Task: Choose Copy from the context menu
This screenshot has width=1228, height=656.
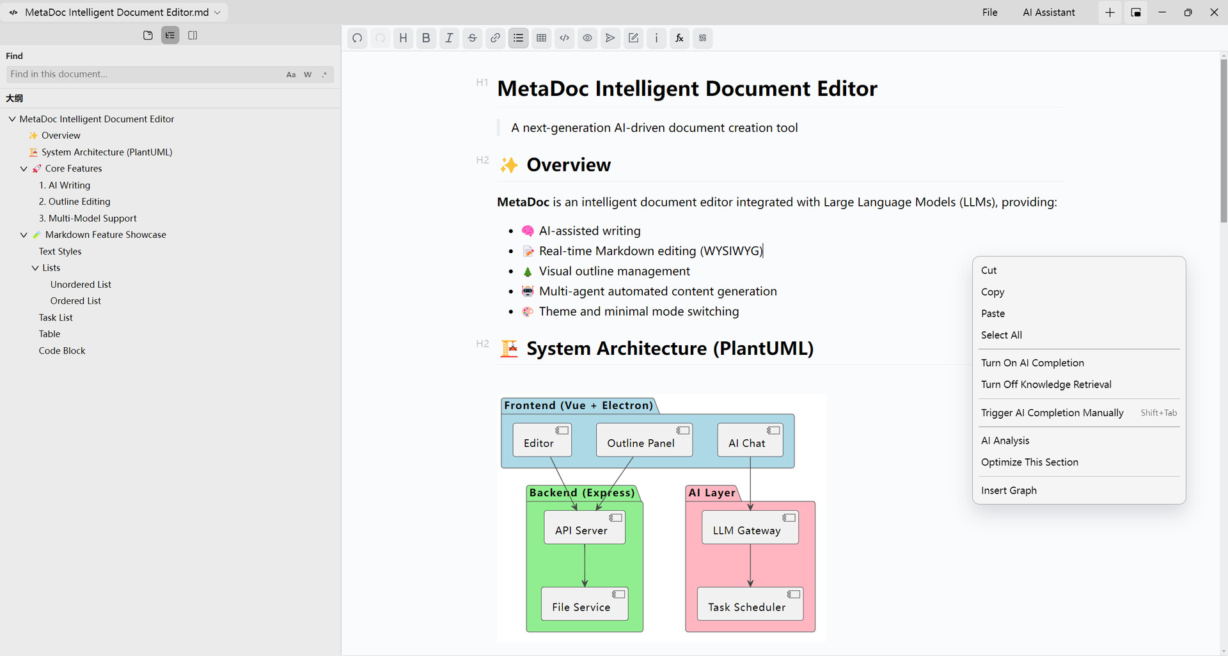Action: click(1078, 292)
